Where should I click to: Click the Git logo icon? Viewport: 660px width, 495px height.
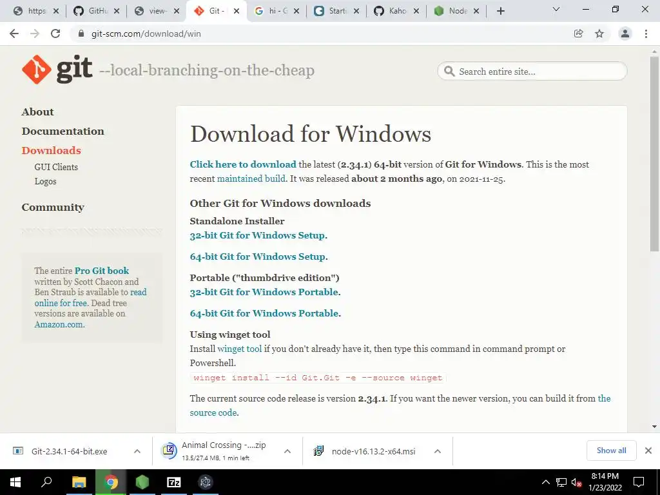37,70
